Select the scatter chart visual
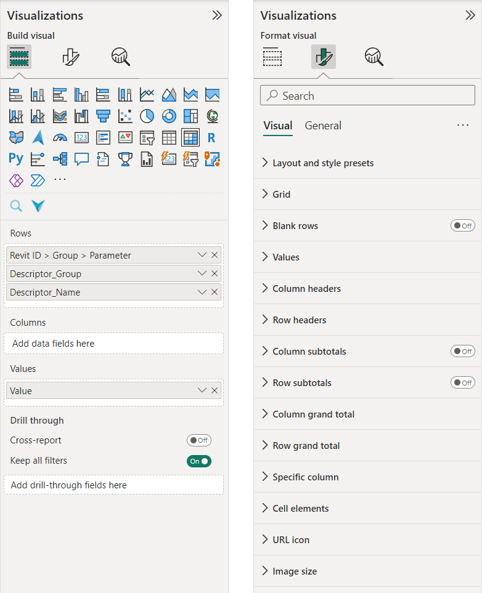The height and width of the screenshot is (593, 482). tap(125, 116)
